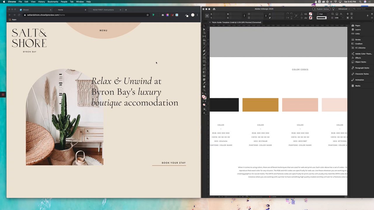The width and height of the screenshot is (374, 210).
Task: Select the Gap tool in InDesign
Action: (x=204, y=36)
